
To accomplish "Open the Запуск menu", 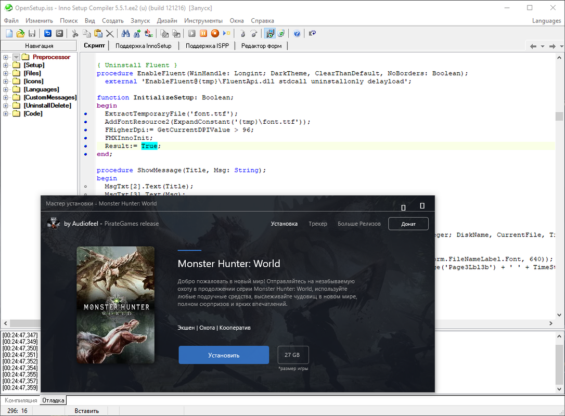I will [140, 20].
